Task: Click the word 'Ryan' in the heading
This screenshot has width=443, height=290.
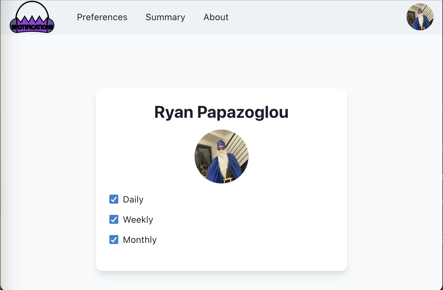Action: pyautogui.click(x=174, y=112)
